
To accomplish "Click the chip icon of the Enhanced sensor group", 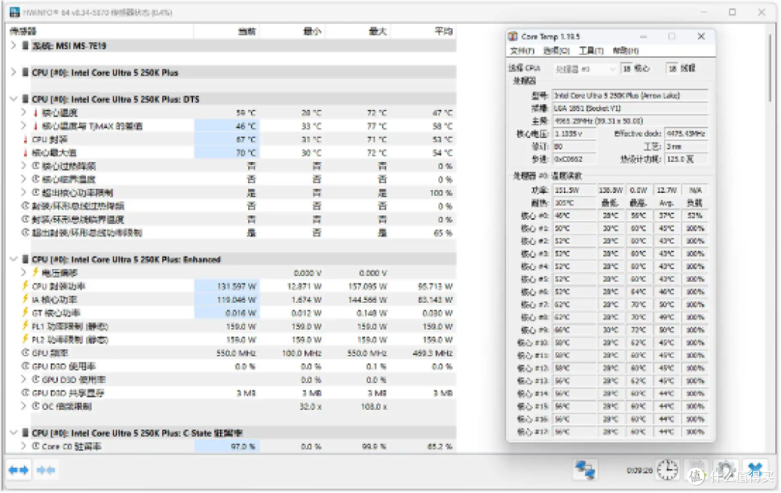I will pos(25,260).
